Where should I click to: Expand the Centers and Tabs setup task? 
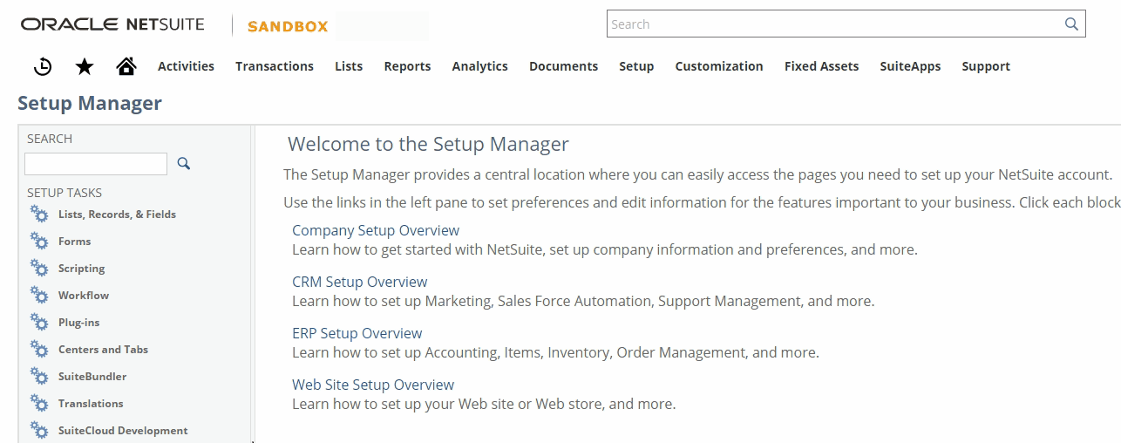coord(103,350)
